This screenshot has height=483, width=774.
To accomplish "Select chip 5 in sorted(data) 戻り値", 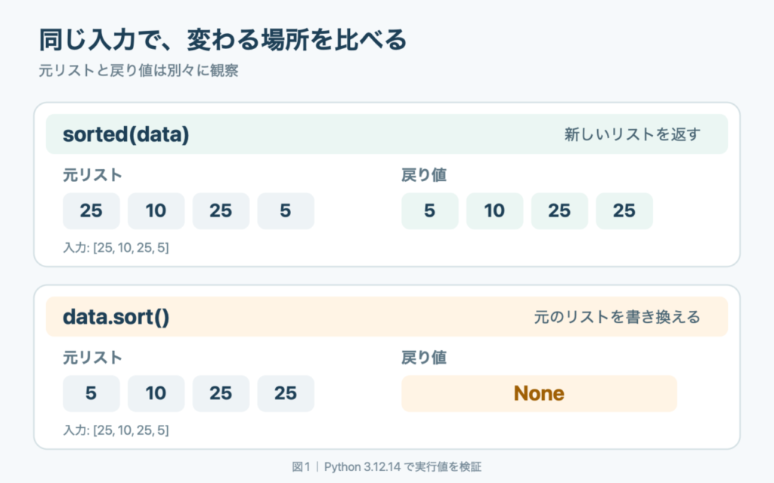I will coord(429,211).
